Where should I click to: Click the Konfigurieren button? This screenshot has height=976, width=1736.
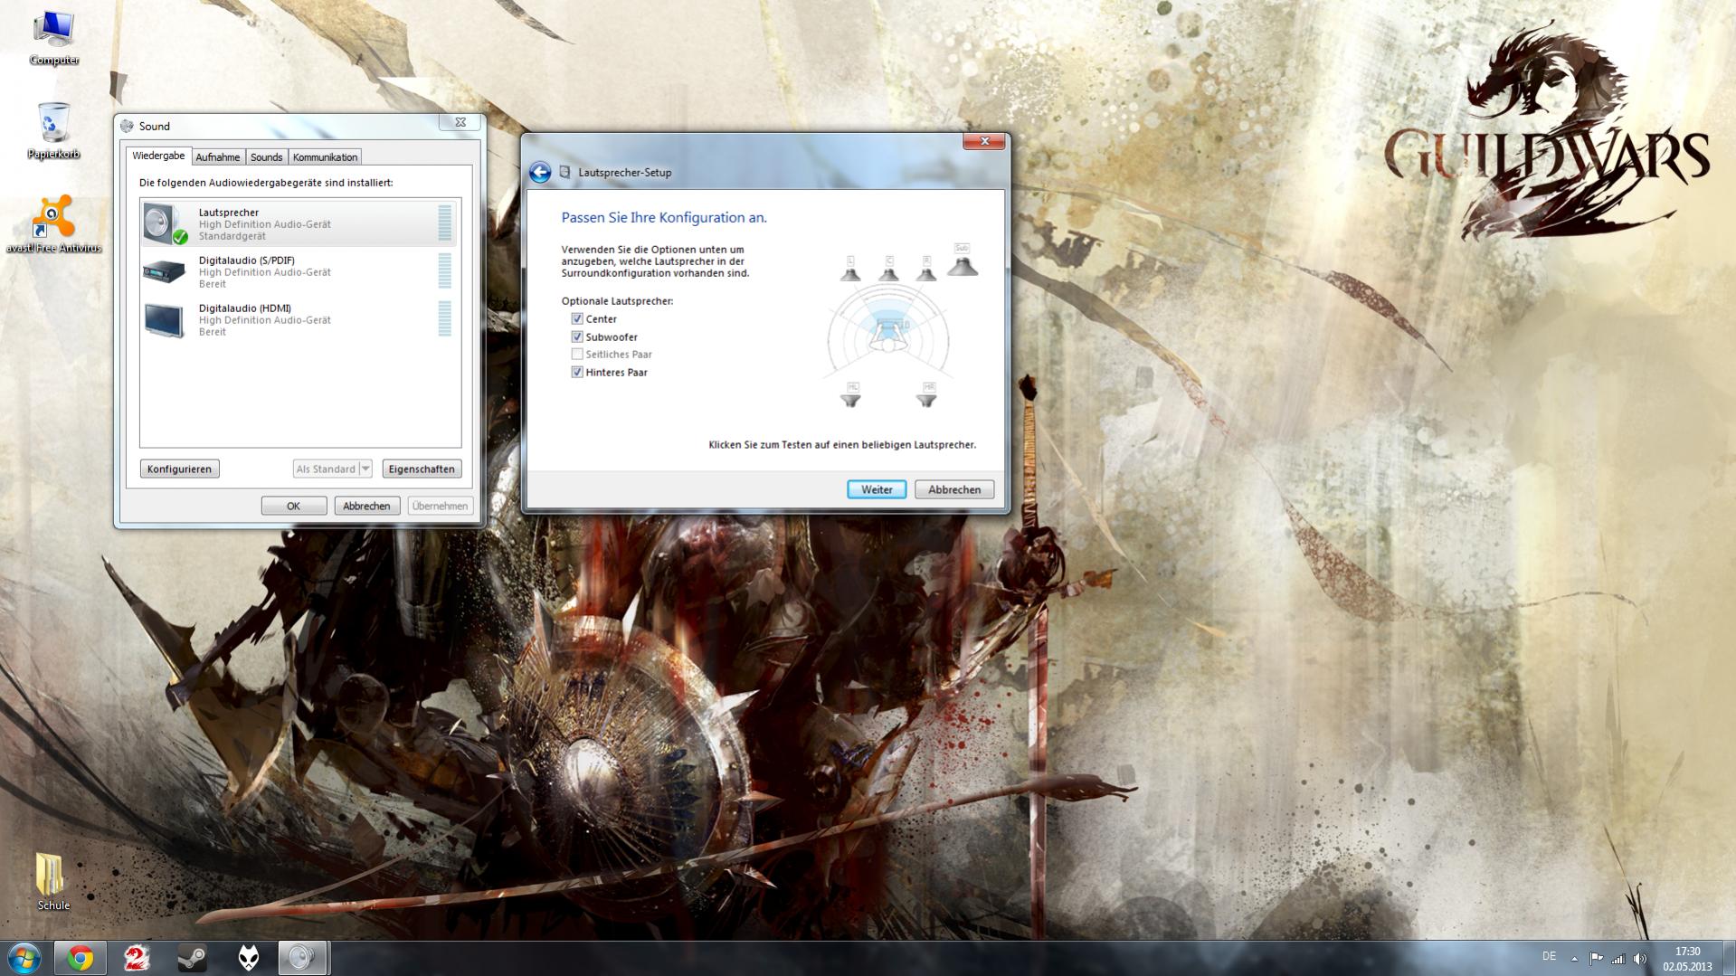tap(179, 469)
